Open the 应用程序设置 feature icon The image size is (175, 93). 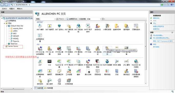click(40, 36)
